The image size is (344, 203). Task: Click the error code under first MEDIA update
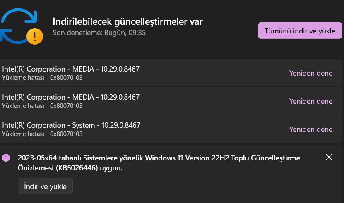pyautogui.click(x=66, y=77)
